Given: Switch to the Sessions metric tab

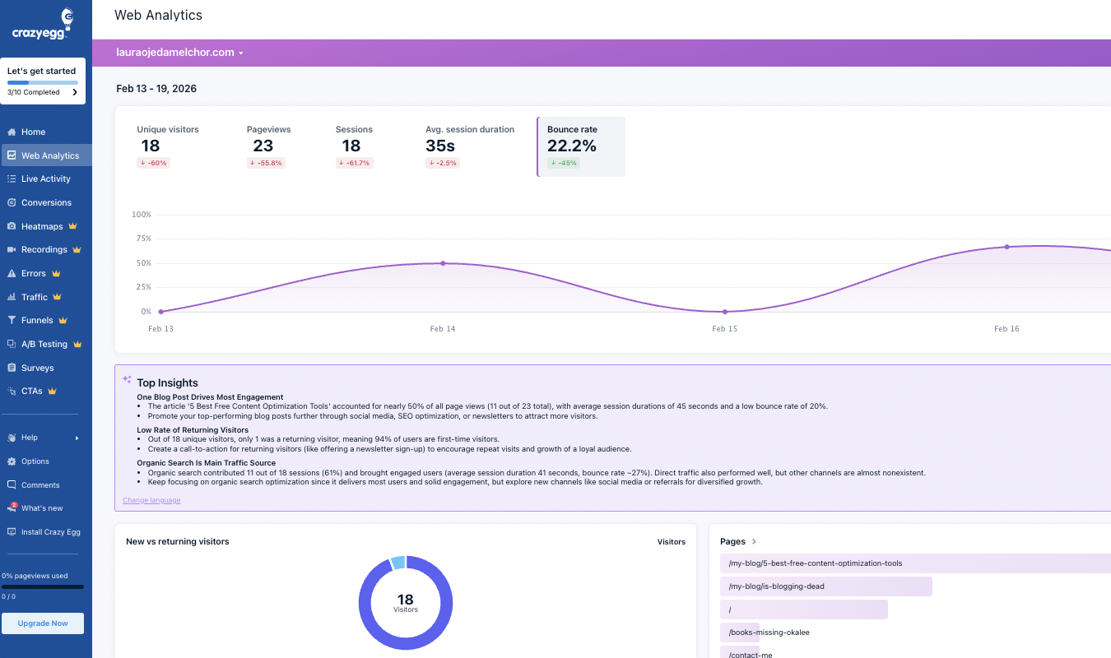Looking at the screenshot, I should pyautogui.click(x=354, y=145).
